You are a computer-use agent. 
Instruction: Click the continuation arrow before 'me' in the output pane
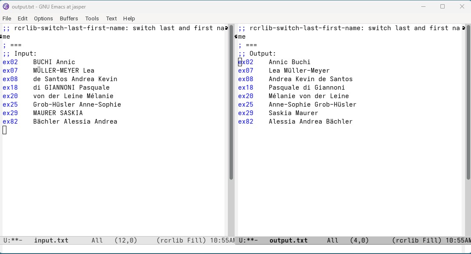[x=236, y=37]
